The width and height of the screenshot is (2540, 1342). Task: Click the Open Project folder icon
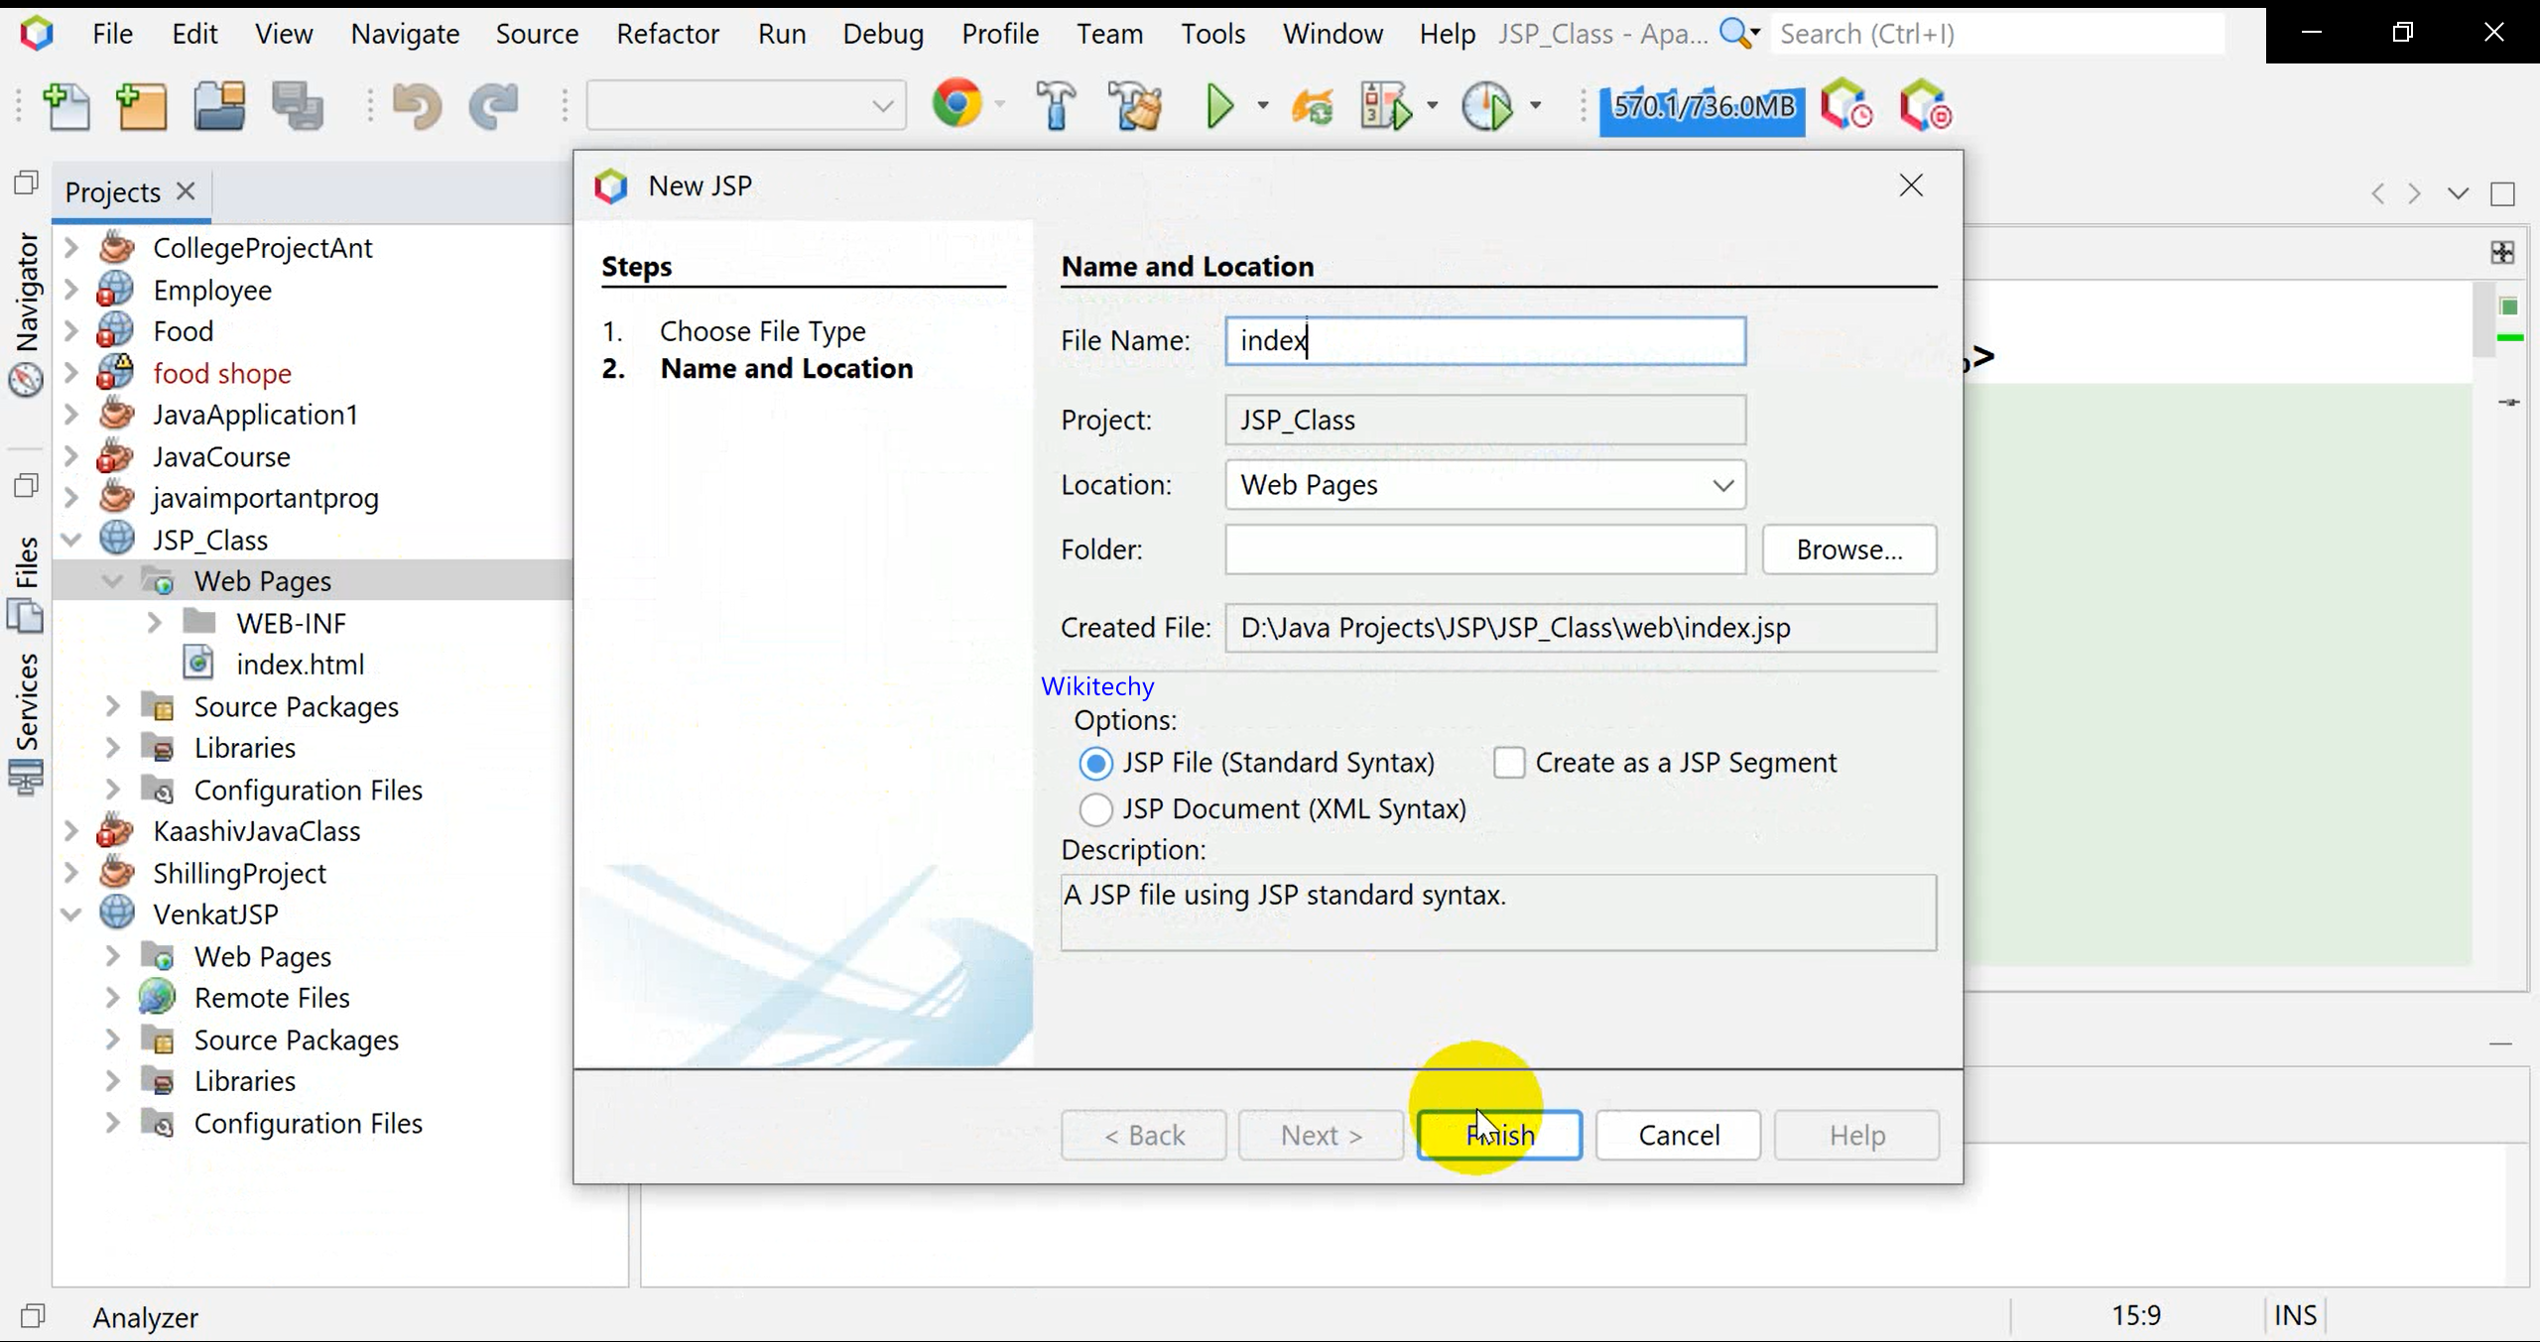[x=219, y=106]
